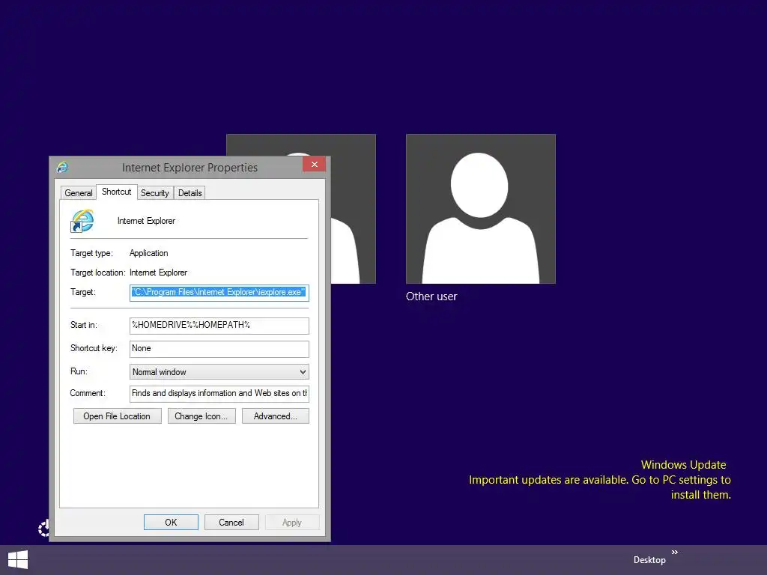
Task: Click the 'Application' target type value
Action: point(149,253)
